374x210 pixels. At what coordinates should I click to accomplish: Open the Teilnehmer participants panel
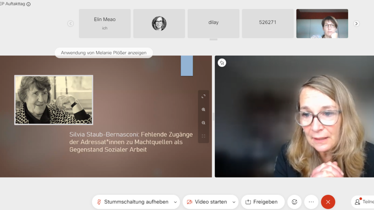click(x=363, y=202)
